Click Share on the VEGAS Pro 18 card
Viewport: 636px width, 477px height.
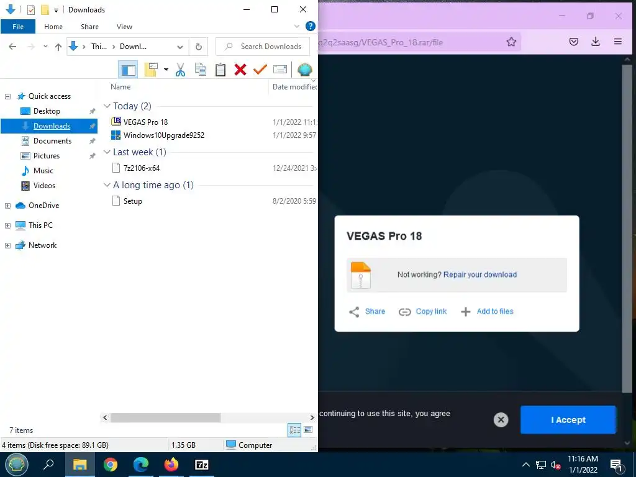(x=367, y=312)
